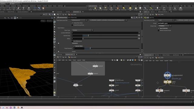Select the Metaball shelf tool
The width and height of the screenshot is (194, 109).
tap(39, 8)
